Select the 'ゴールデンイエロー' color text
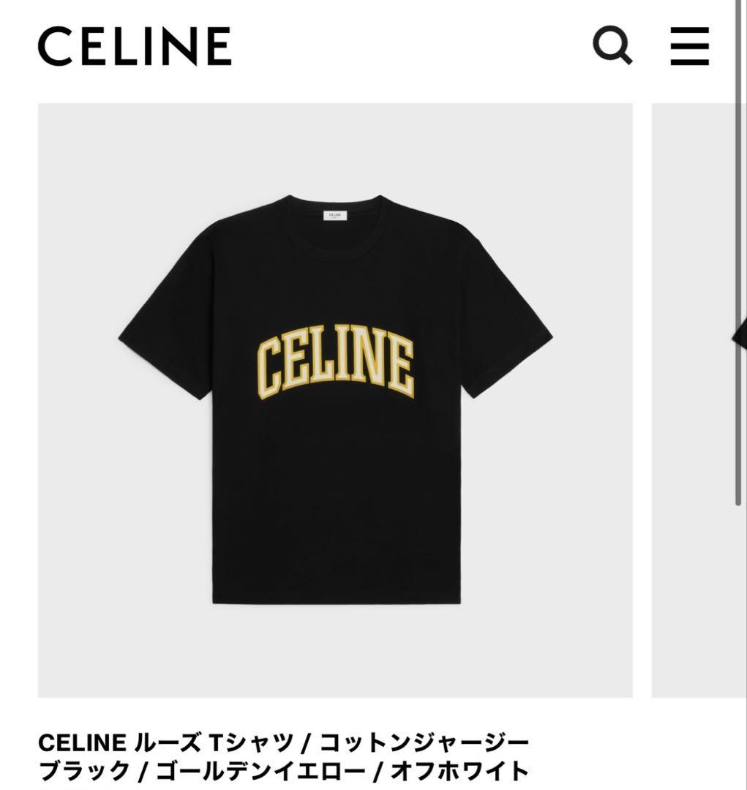The height and width of the screenshot is (790, 747). (260, 771)
